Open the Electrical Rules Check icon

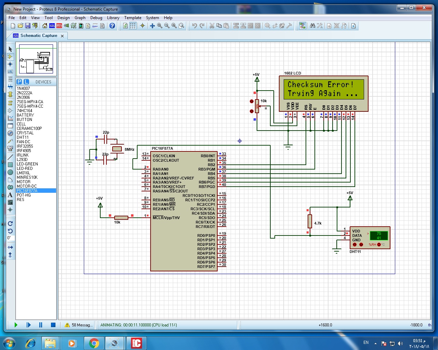[353, 26]
